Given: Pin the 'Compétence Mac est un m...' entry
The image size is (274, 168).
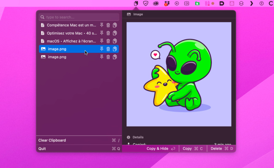Looking at the screenshot, I should coord(102,25).
